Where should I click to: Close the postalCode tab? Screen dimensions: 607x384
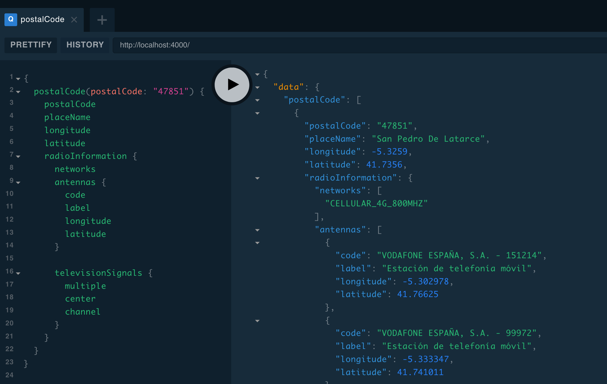point(74,20)
